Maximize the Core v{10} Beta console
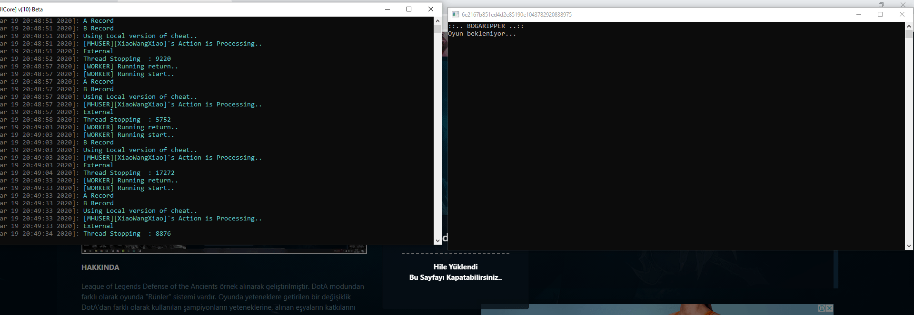This screenshot has height=315, width=914. click(409, 9)
